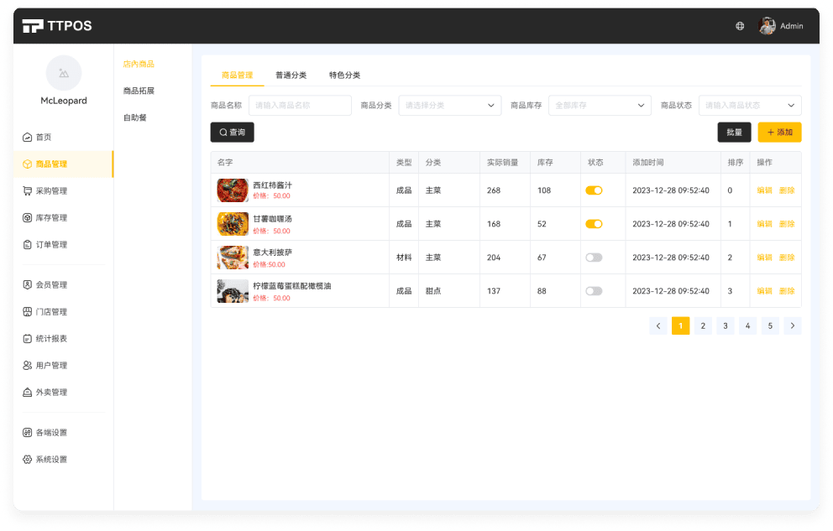Switch to the 特色分类 tab
Viewport: 833px width, 531px height.
coord(344,75)
